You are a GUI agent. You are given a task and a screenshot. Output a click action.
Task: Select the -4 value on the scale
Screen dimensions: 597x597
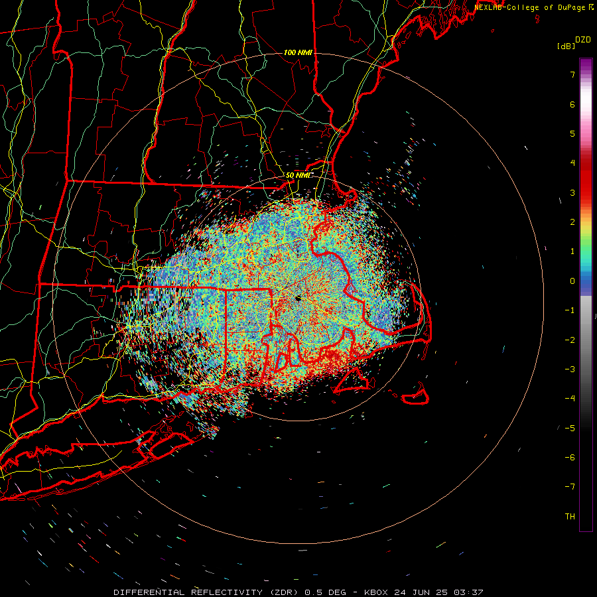click(x=570, y=398)
